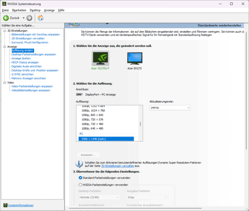
Task: Open the Aktualisierungsrate 144 Hz dropdown
Action: [x=170, y=108]
